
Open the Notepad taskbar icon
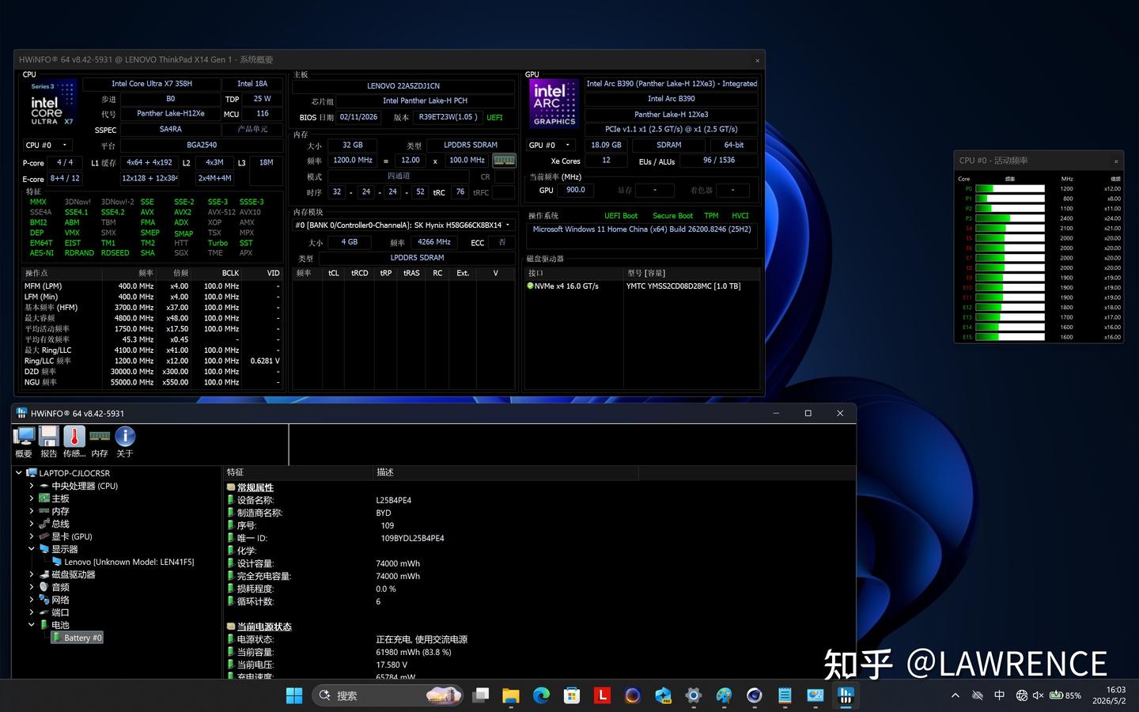[x=785, y=695]
